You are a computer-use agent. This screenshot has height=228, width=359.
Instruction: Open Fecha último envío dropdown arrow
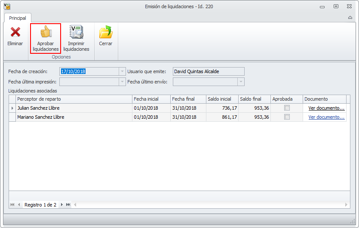click(241, 82)
